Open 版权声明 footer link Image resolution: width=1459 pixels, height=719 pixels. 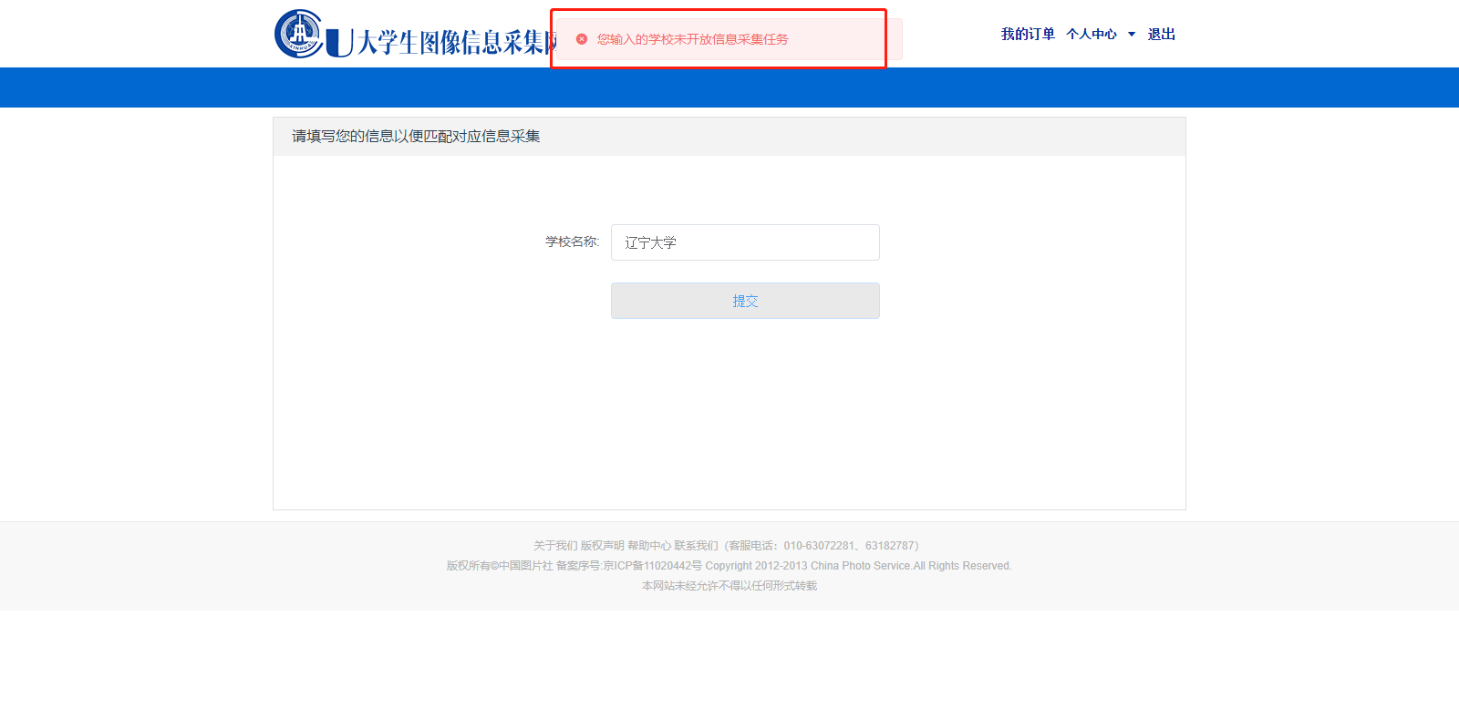603,546
